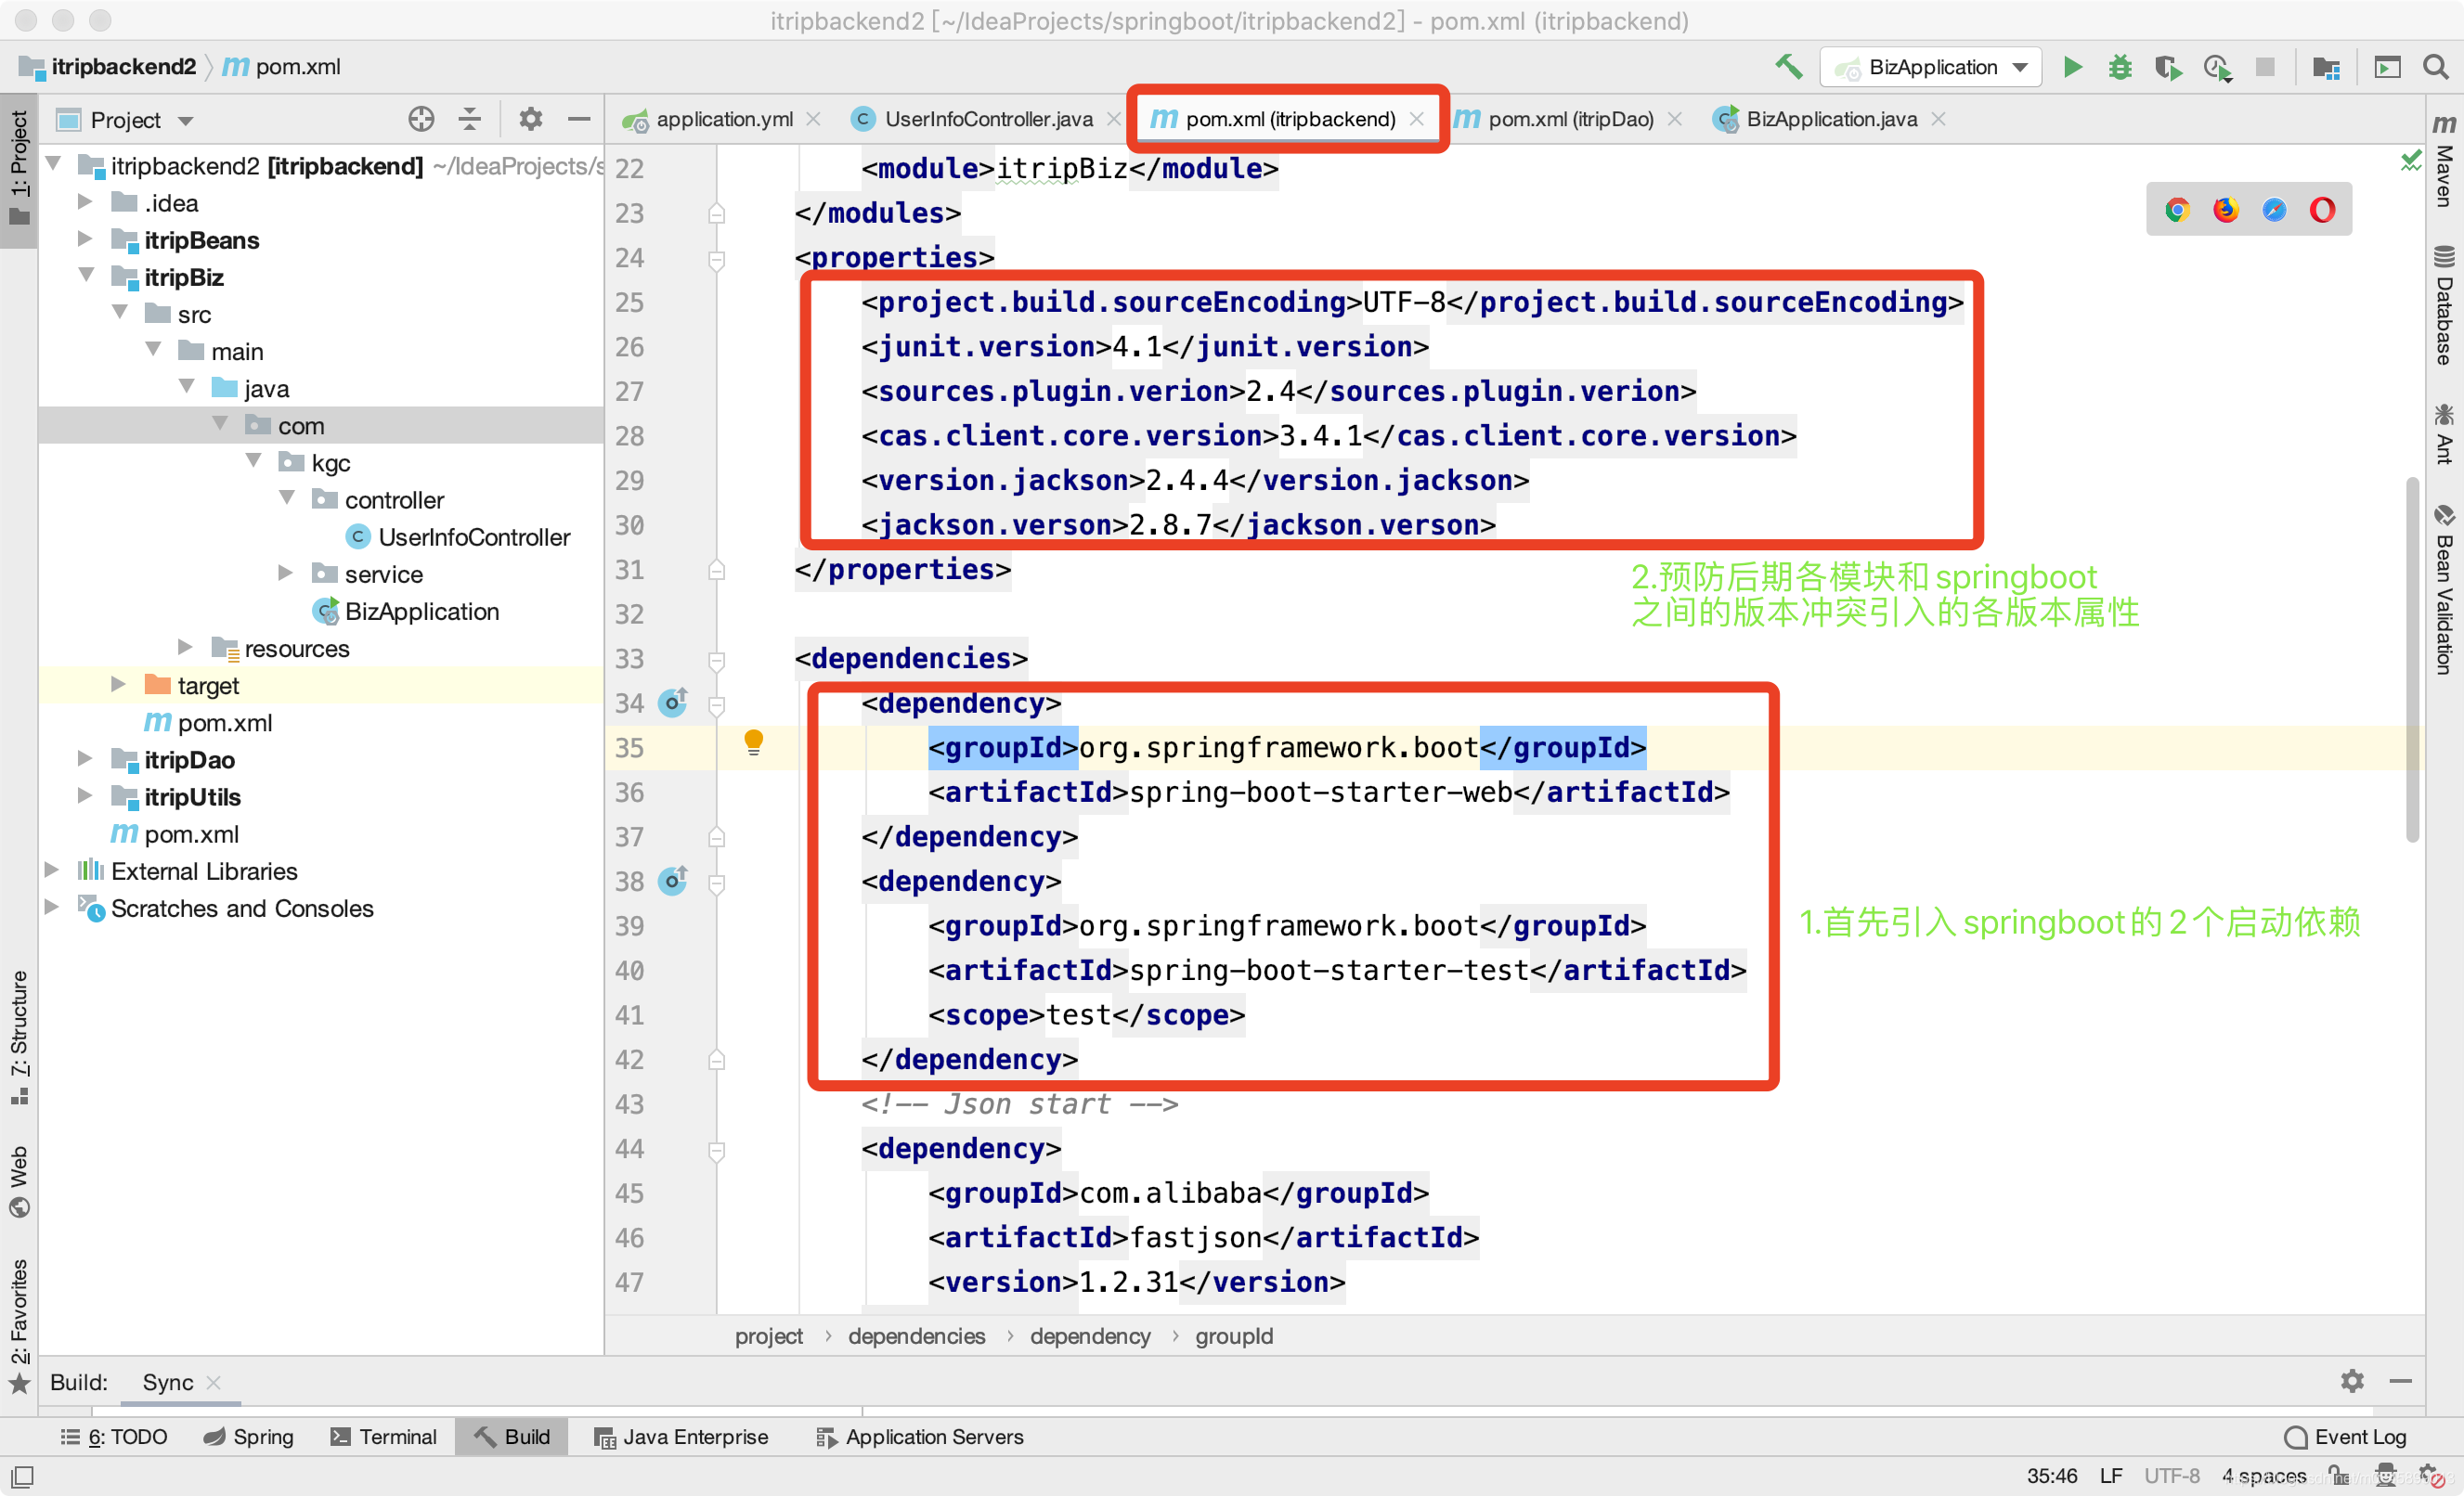Viewport: 2464px width, 1496px height.
Task: Click the green Run button
Action: (x=2072, y=67)
